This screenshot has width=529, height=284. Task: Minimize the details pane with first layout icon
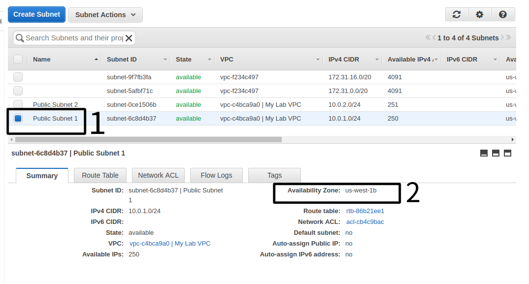pyautogui.click(x=484, y=153)
